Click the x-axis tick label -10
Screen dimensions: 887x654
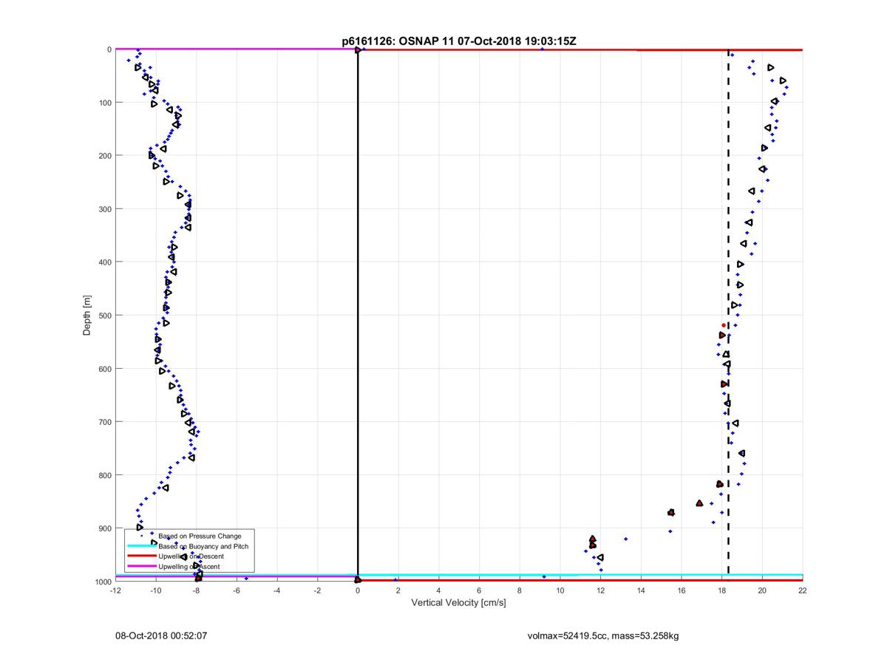pyautogui.click(x=155, y=590)
